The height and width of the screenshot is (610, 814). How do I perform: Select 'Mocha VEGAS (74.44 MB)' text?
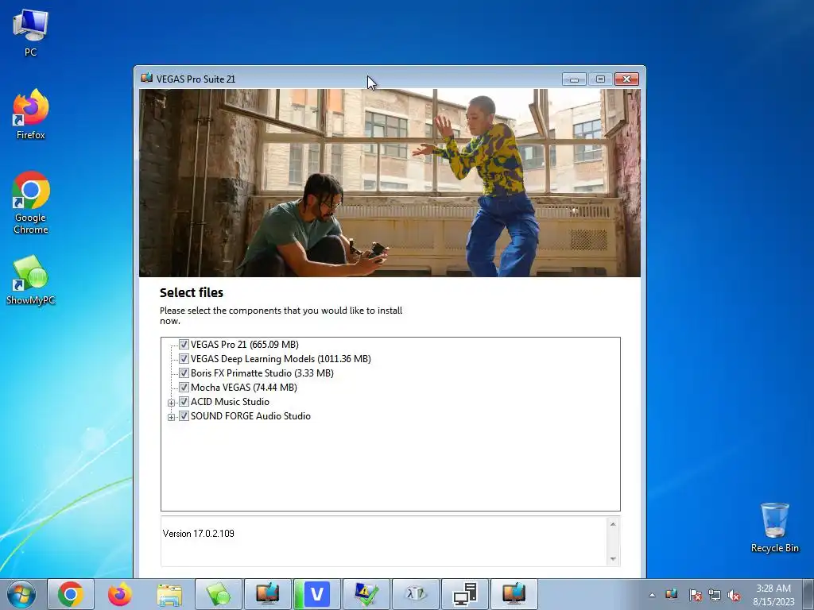point(244,388)
